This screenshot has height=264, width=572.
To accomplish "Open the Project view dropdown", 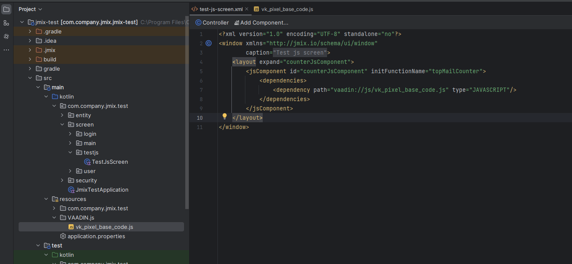I will point(30,9).
